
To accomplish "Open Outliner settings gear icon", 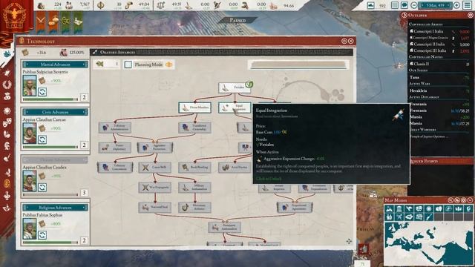I will click(x=470, y=15).
